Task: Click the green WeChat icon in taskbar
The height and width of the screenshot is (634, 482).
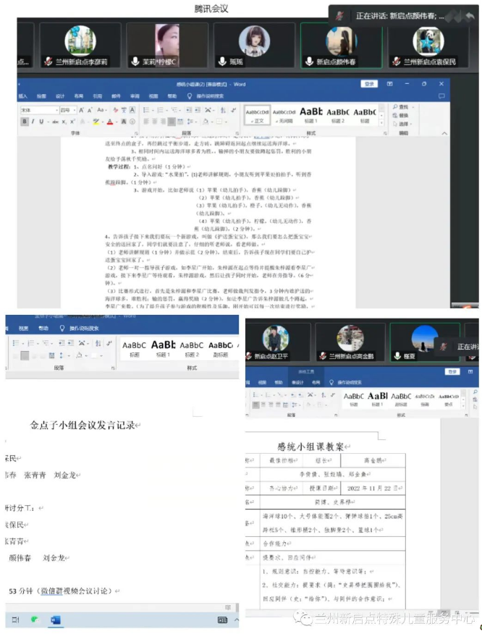Action: click(x=35, y=620)
